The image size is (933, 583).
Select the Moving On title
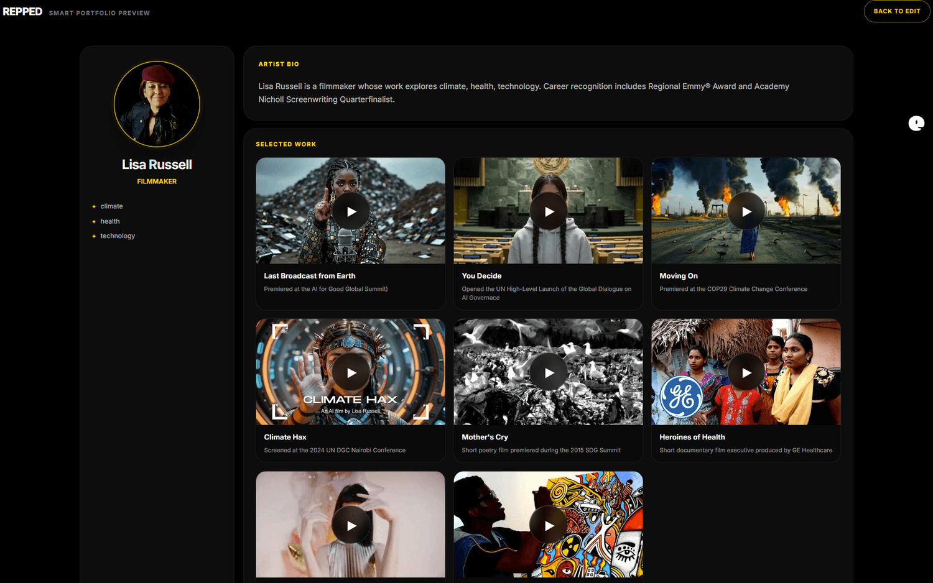[679, 276]
